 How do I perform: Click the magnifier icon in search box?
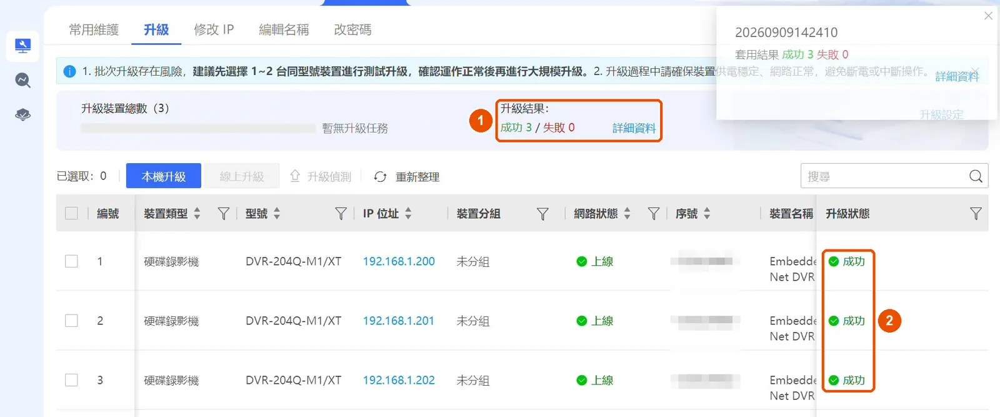point(976,176)
